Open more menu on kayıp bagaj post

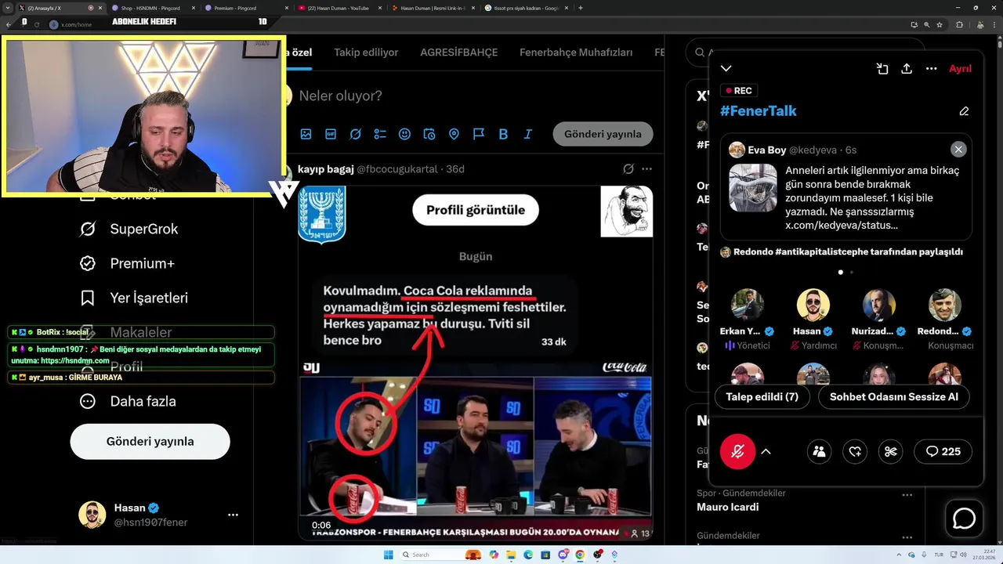[646, 169]
